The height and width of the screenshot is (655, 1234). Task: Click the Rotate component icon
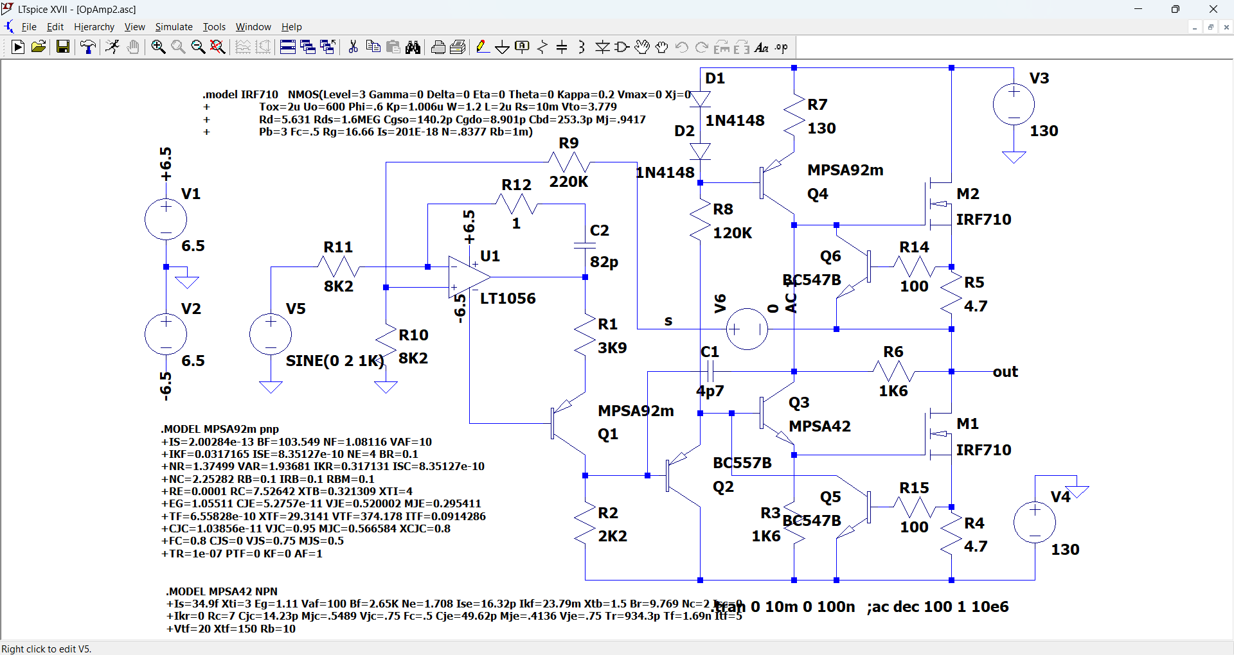pos(722,47)
